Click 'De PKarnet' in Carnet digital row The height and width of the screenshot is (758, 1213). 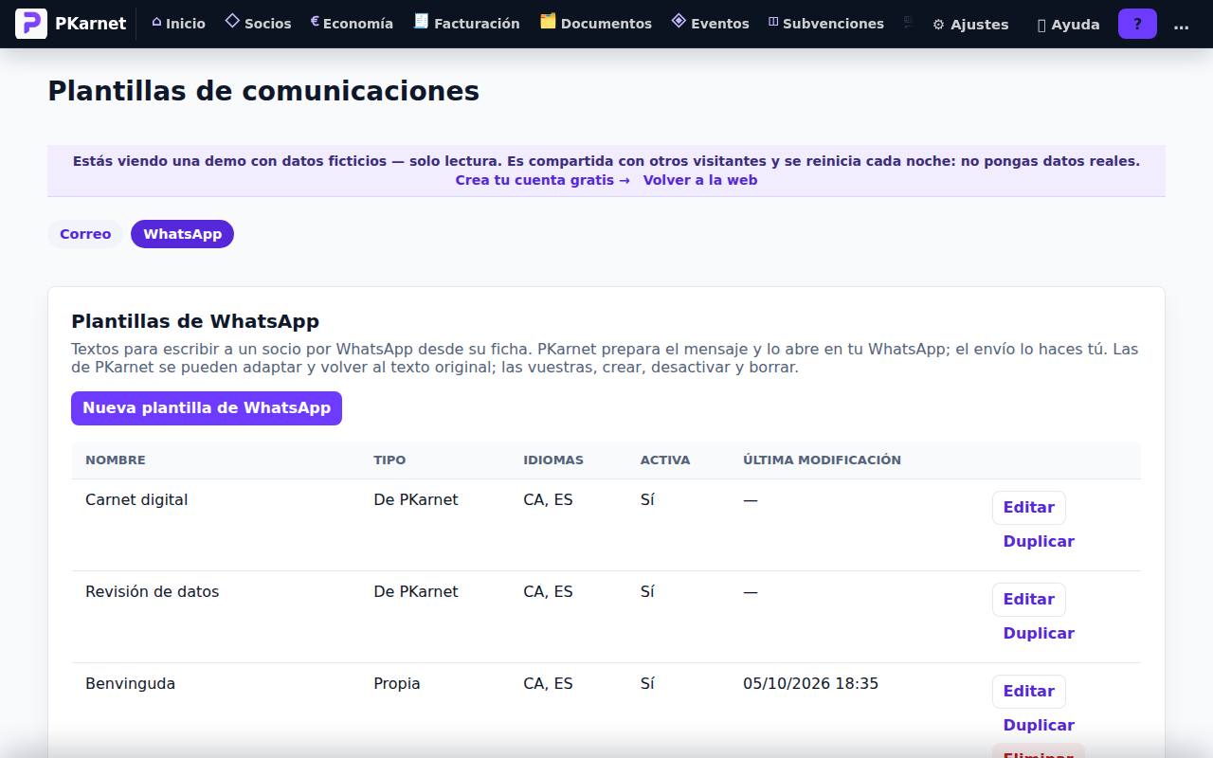tap(416, 499)
